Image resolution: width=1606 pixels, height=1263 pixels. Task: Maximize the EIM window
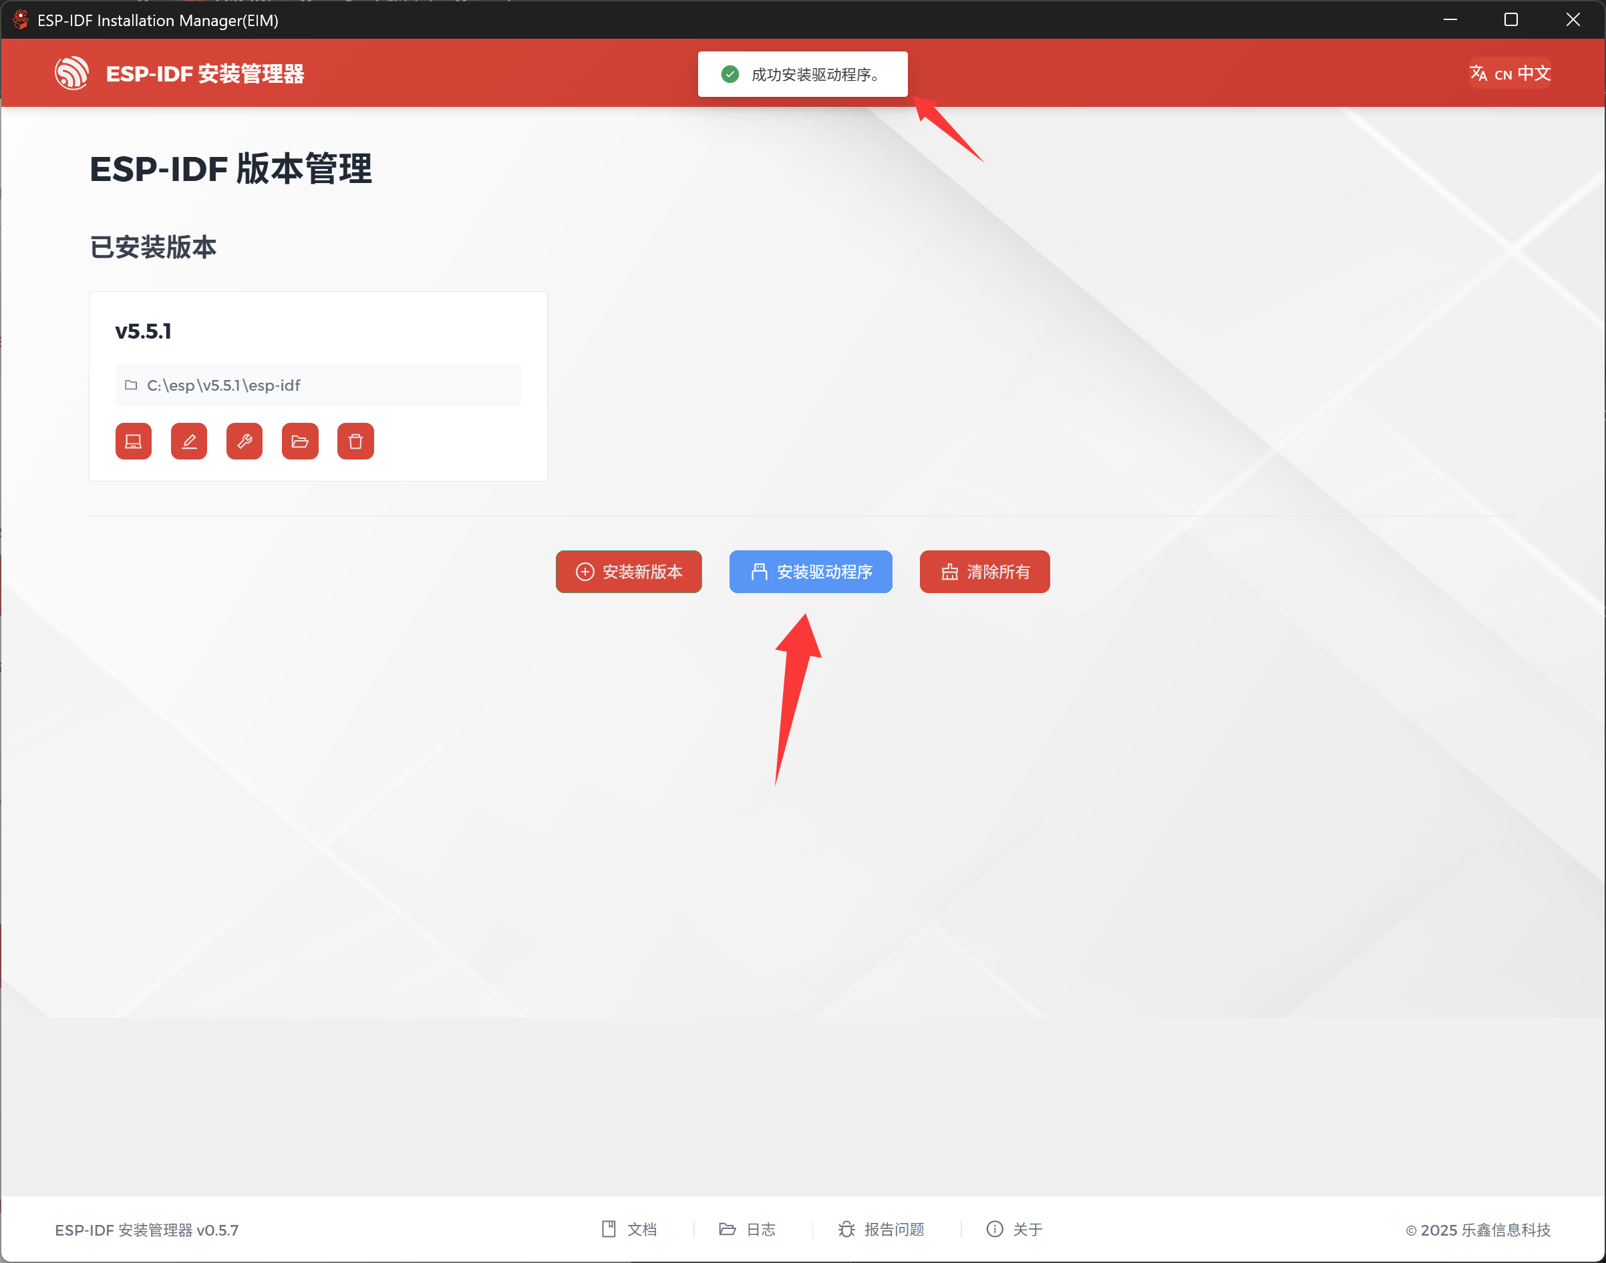[1511, 19]
